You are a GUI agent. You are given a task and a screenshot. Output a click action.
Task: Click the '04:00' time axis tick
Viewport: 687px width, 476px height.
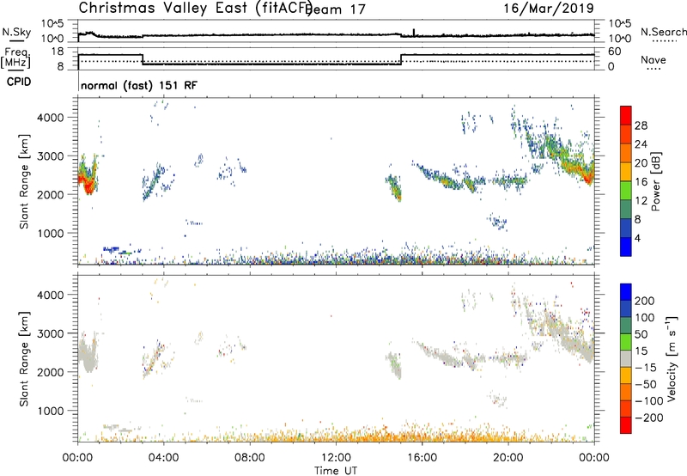[163, 458]
